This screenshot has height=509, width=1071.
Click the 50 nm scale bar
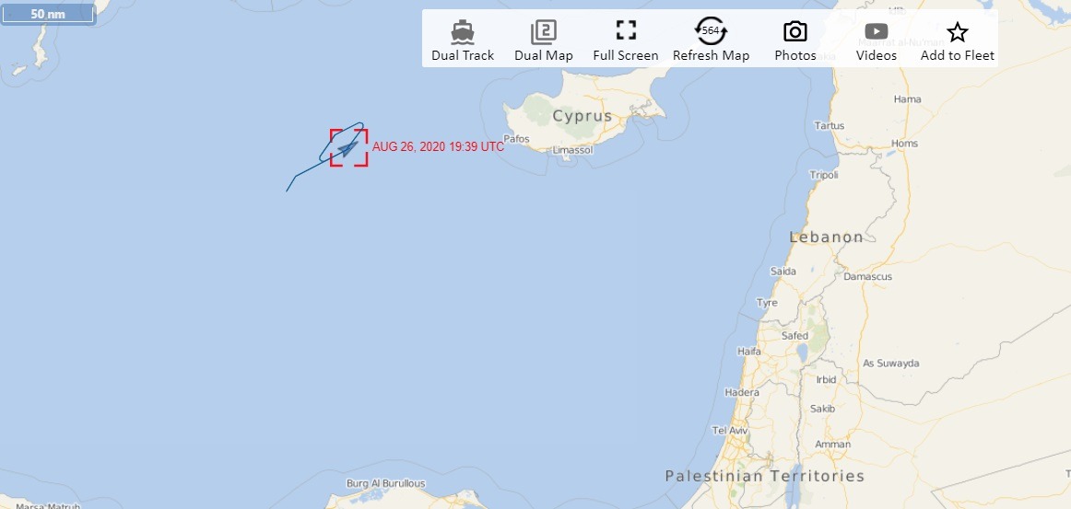tap(48, 15)
